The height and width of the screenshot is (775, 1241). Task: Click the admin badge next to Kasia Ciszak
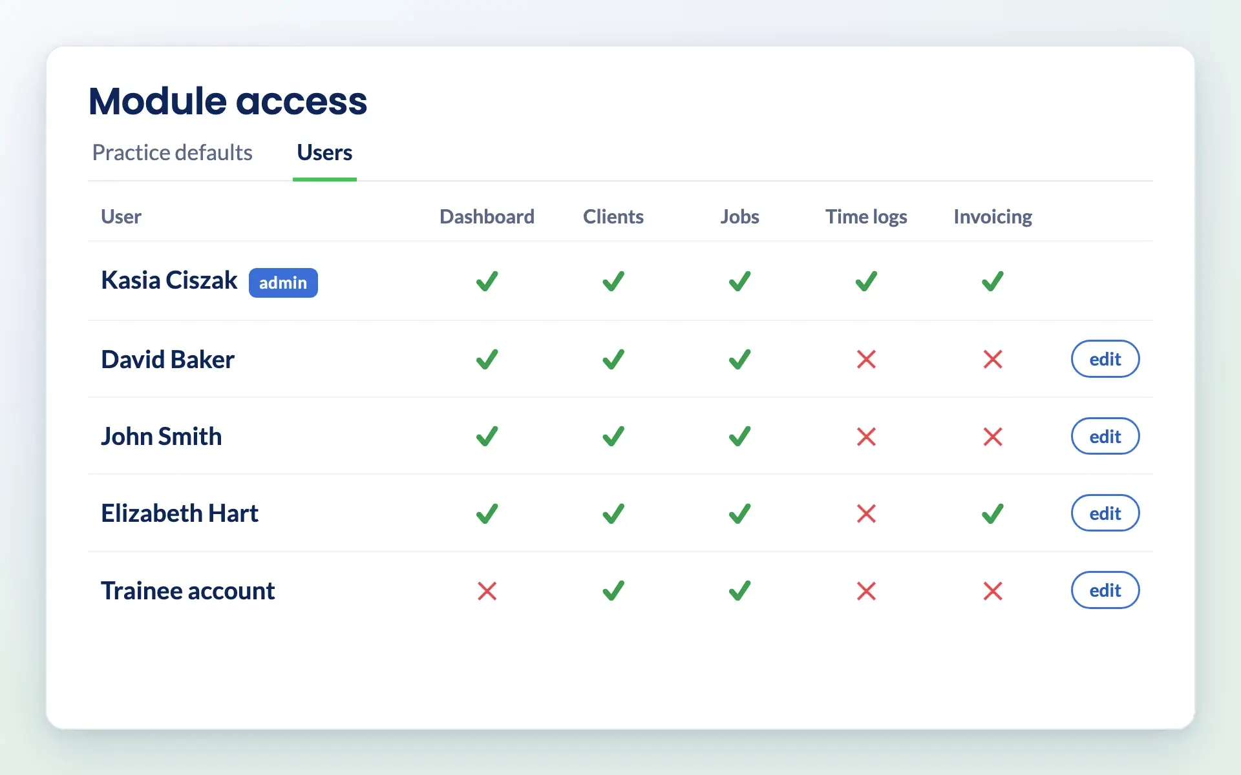pos(283,283)
